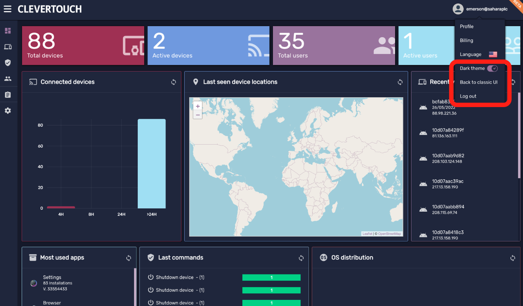Click the shield icon beside Last commands
This screenshot has width=523, height=306.
click(x=151, y=258)
